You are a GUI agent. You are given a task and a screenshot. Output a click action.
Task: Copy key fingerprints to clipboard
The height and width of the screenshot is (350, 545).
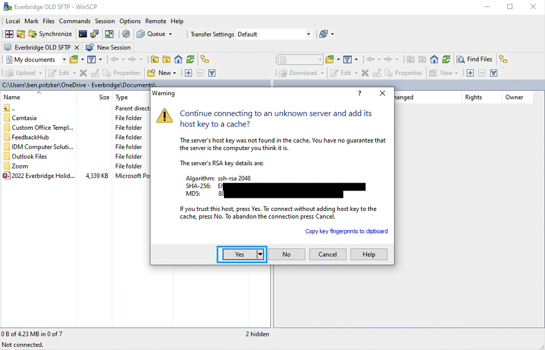[346, 231]
